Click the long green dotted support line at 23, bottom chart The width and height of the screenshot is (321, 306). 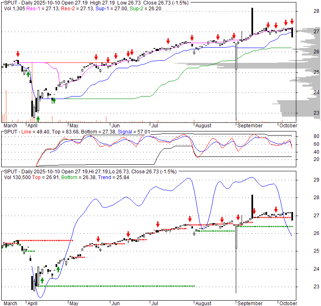point(115,286)
